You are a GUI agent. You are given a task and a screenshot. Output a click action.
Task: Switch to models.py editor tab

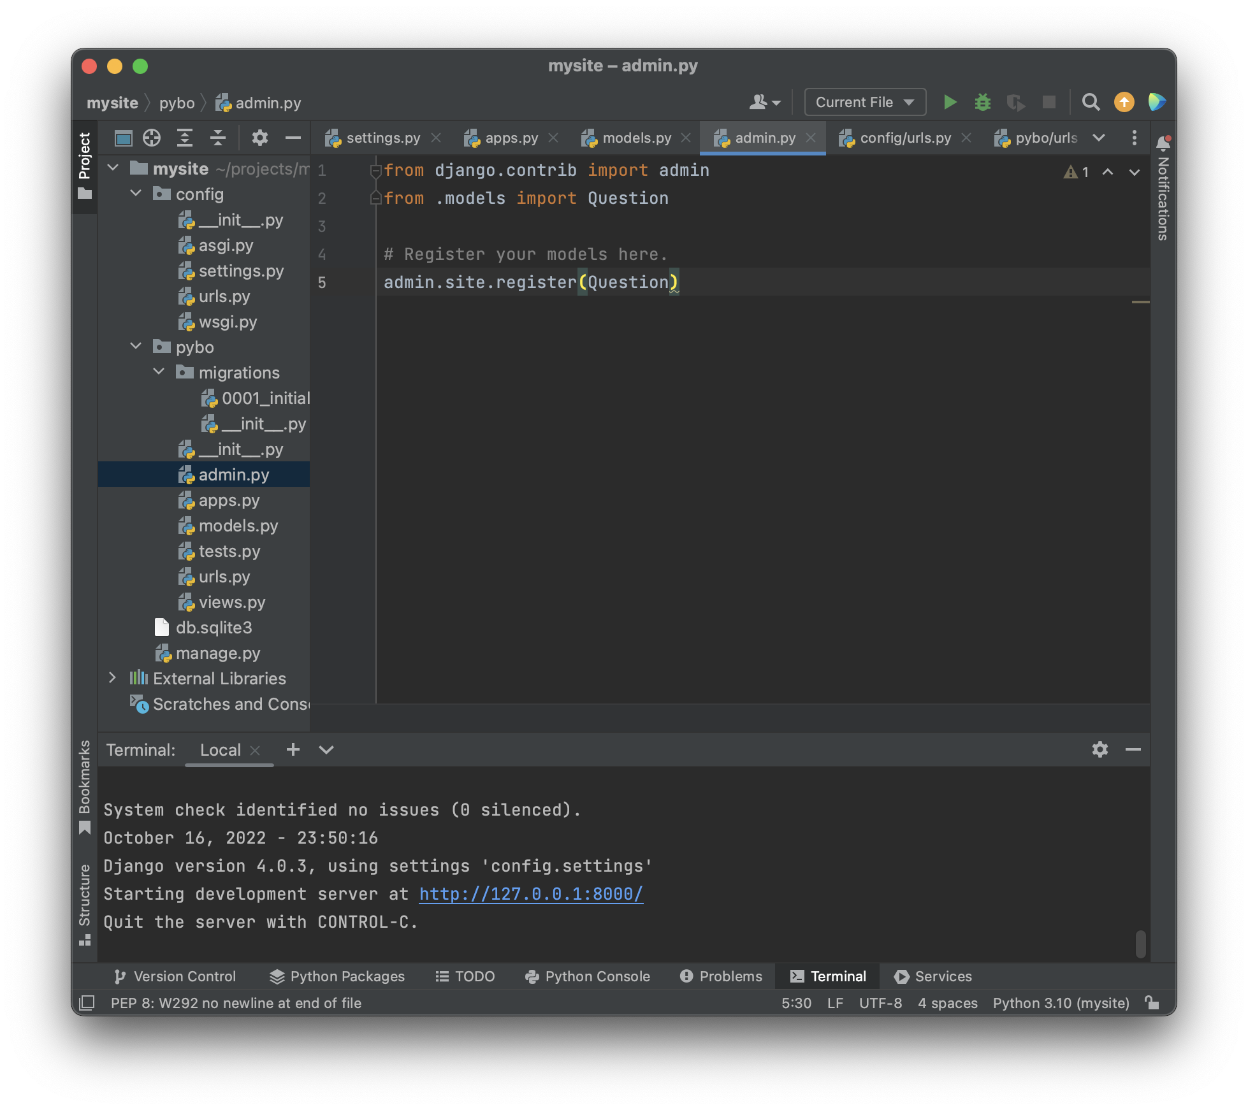pos(636,138)
